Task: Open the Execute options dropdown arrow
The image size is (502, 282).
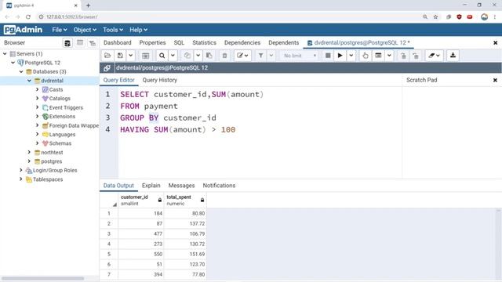Action: pos(351,56)
